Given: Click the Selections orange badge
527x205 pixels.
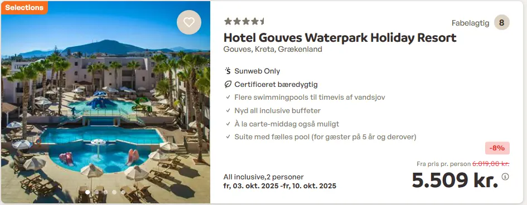Looking at the screenshot, I should pyautogui.click(x=24, y=7).
